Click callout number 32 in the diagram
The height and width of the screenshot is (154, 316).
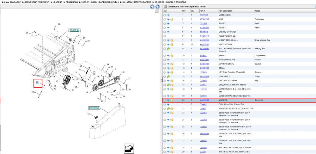coord(33,92)
